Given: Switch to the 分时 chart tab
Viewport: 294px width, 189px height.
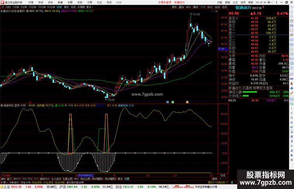Looking at the screenshot, I should click(8, 7).
